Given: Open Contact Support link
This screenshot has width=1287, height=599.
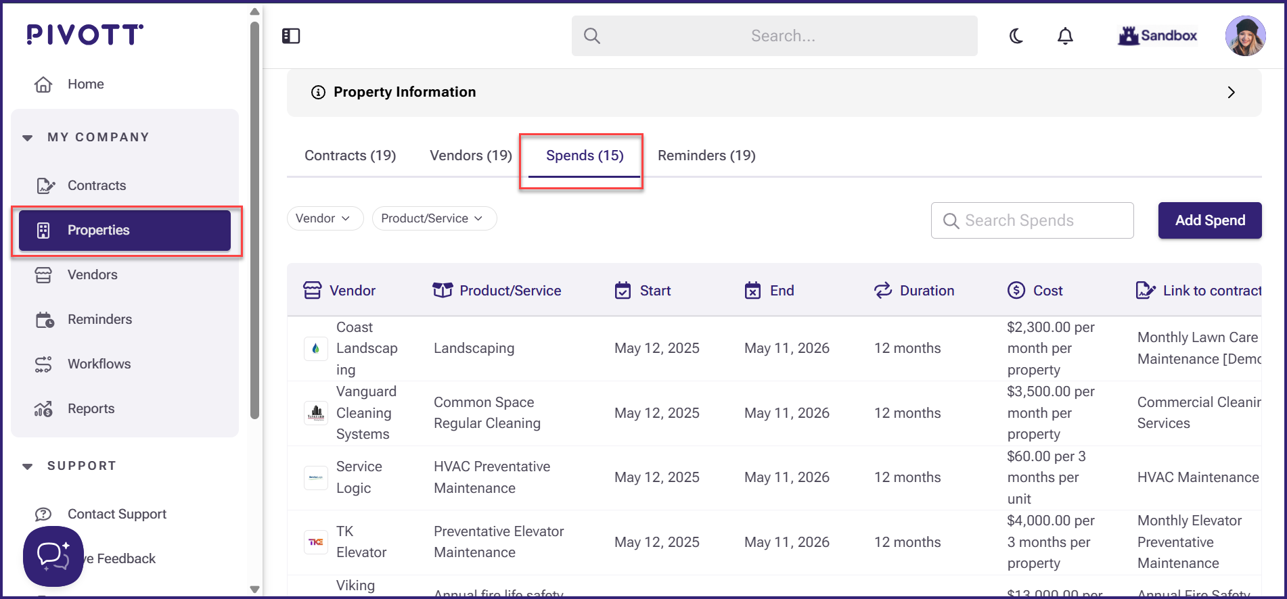Looking at the screenshot, I should (x=117, y=514).
